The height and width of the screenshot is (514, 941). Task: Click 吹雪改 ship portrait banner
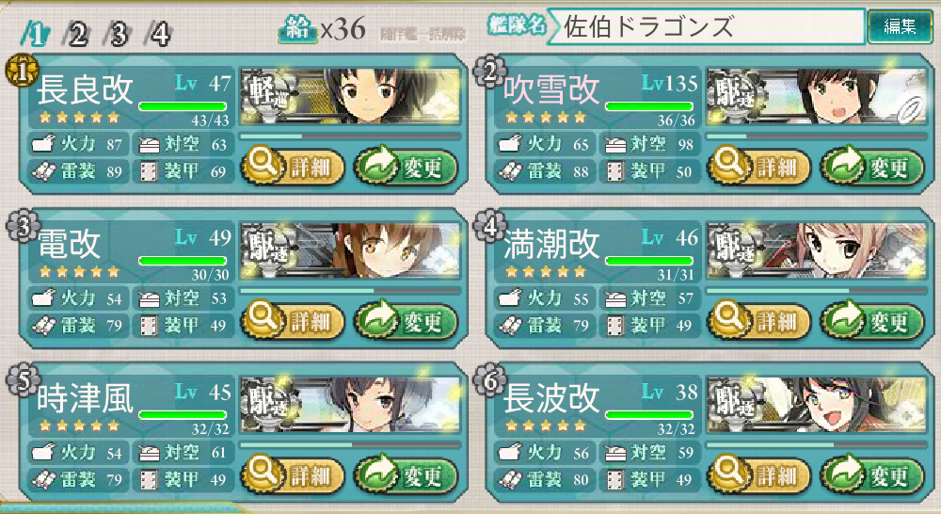click(817, 97)
